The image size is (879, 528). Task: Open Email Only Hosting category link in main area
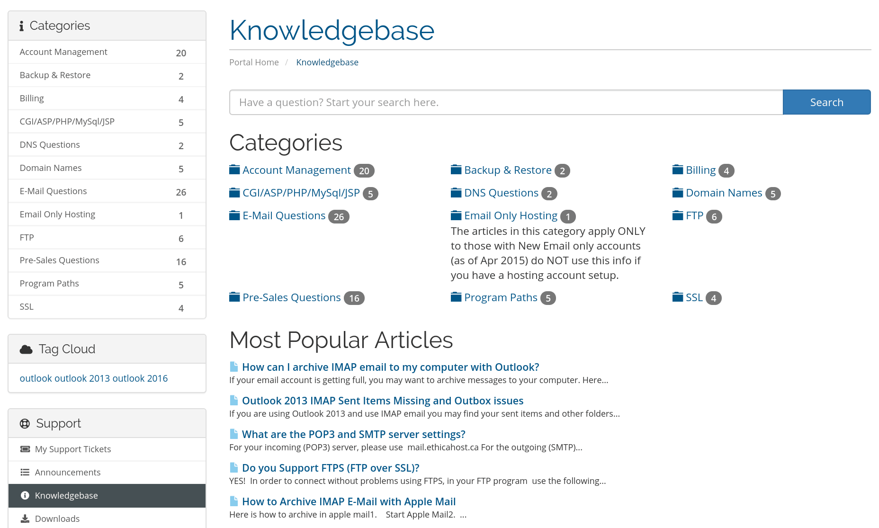coord(511,215)
